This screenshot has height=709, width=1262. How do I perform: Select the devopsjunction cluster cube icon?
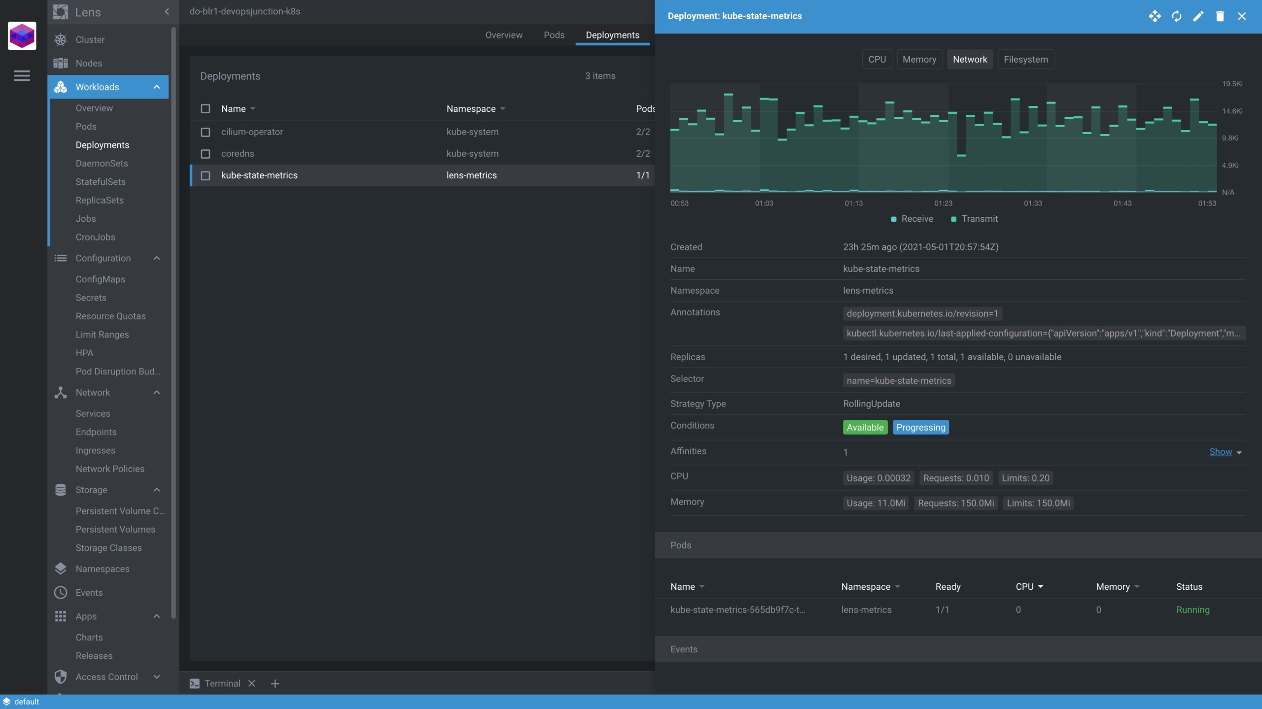point(22,35)
